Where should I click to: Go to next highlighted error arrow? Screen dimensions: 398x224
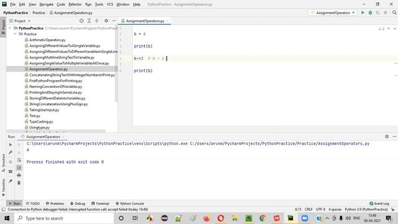click(395, 29)
